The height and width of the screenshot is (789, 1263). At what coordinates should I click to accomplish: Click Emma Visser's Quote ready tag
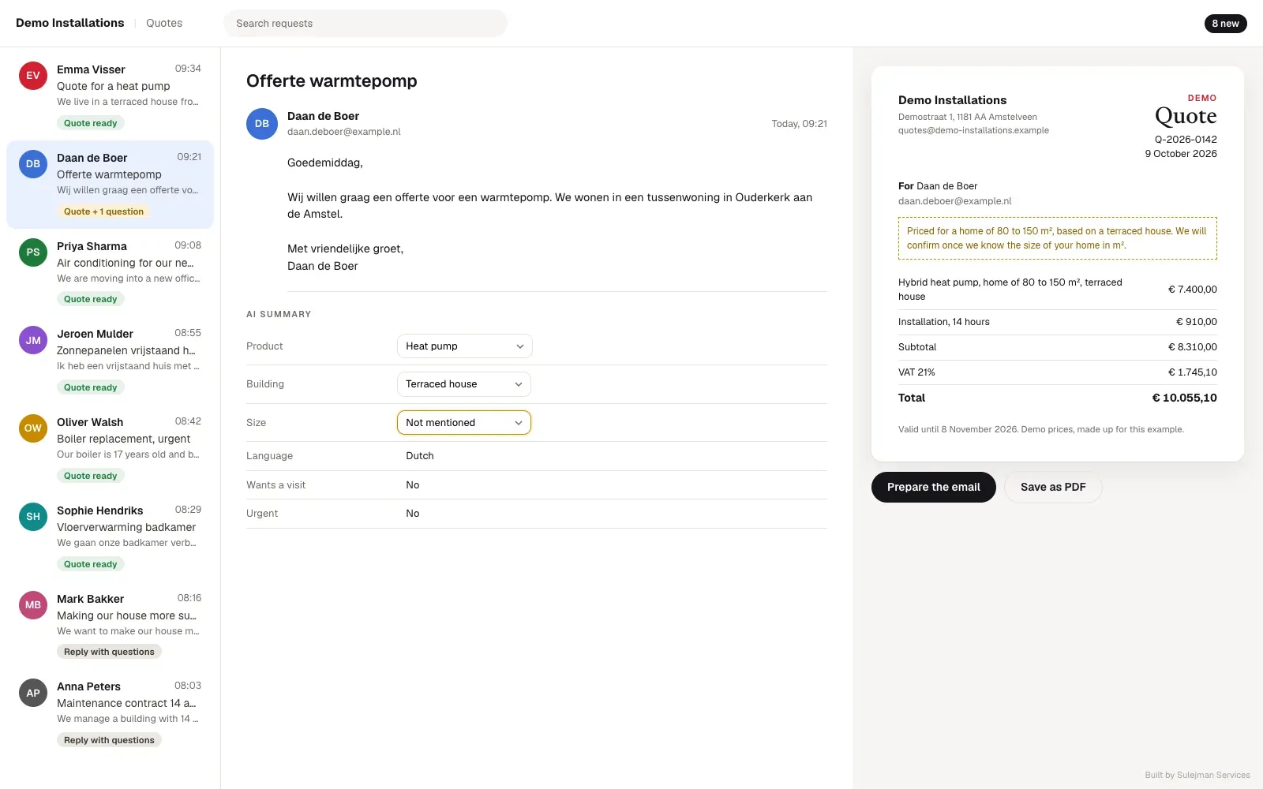pos(90,123)
